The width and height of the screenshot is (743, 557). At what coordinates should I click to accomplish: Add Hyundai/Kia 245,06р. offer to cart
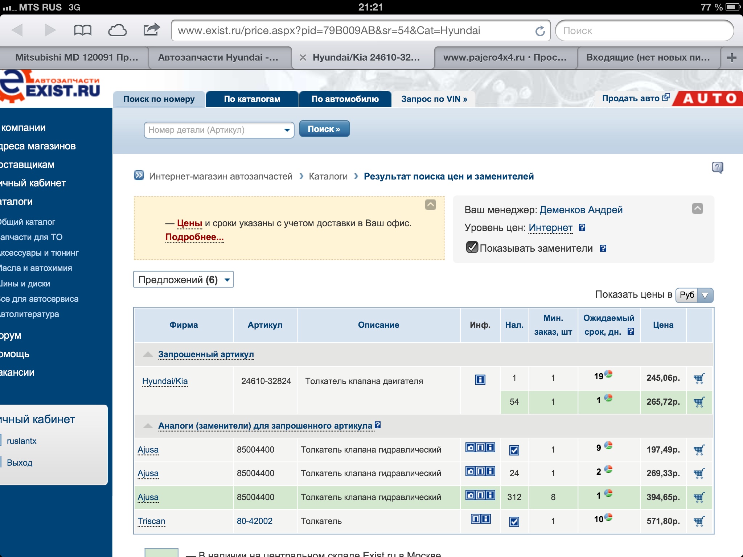point(699,378)
